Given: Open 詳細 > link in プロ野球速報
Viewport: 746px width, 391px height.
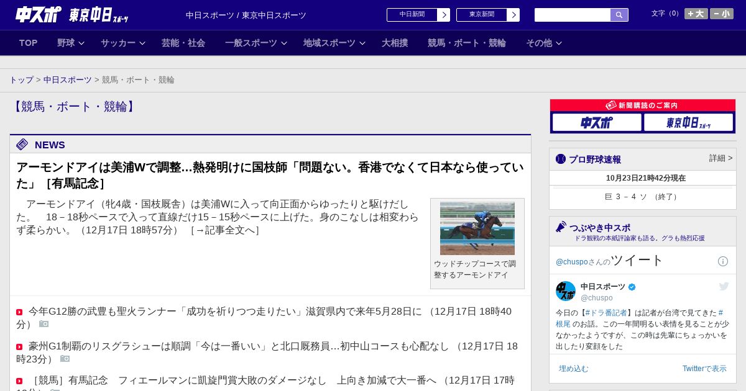Looking at the screenshot, I should [721, 158].
